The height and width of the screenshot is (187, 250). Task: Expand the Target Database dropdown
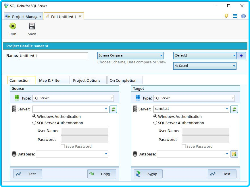227,154
